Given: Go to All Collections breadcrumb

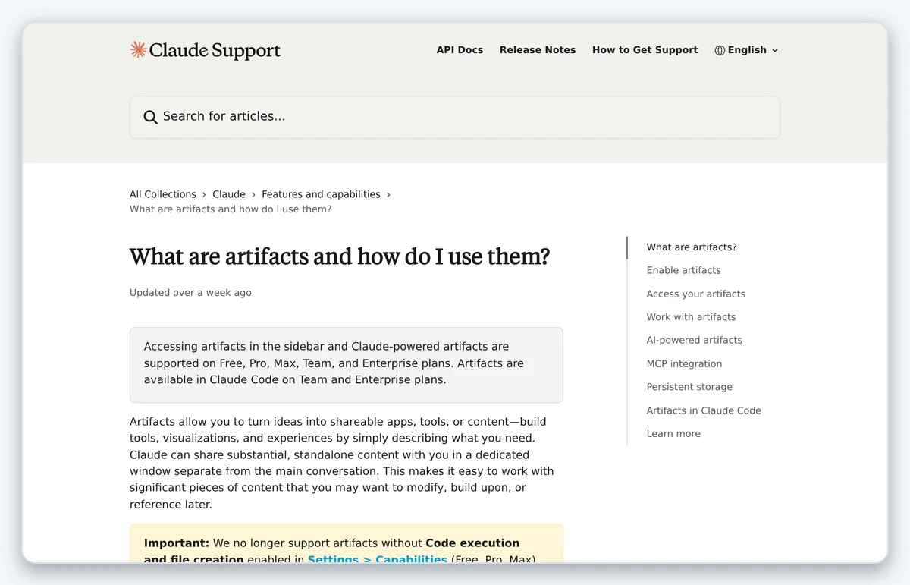Looking at the screenshot, I should (163, 194).
